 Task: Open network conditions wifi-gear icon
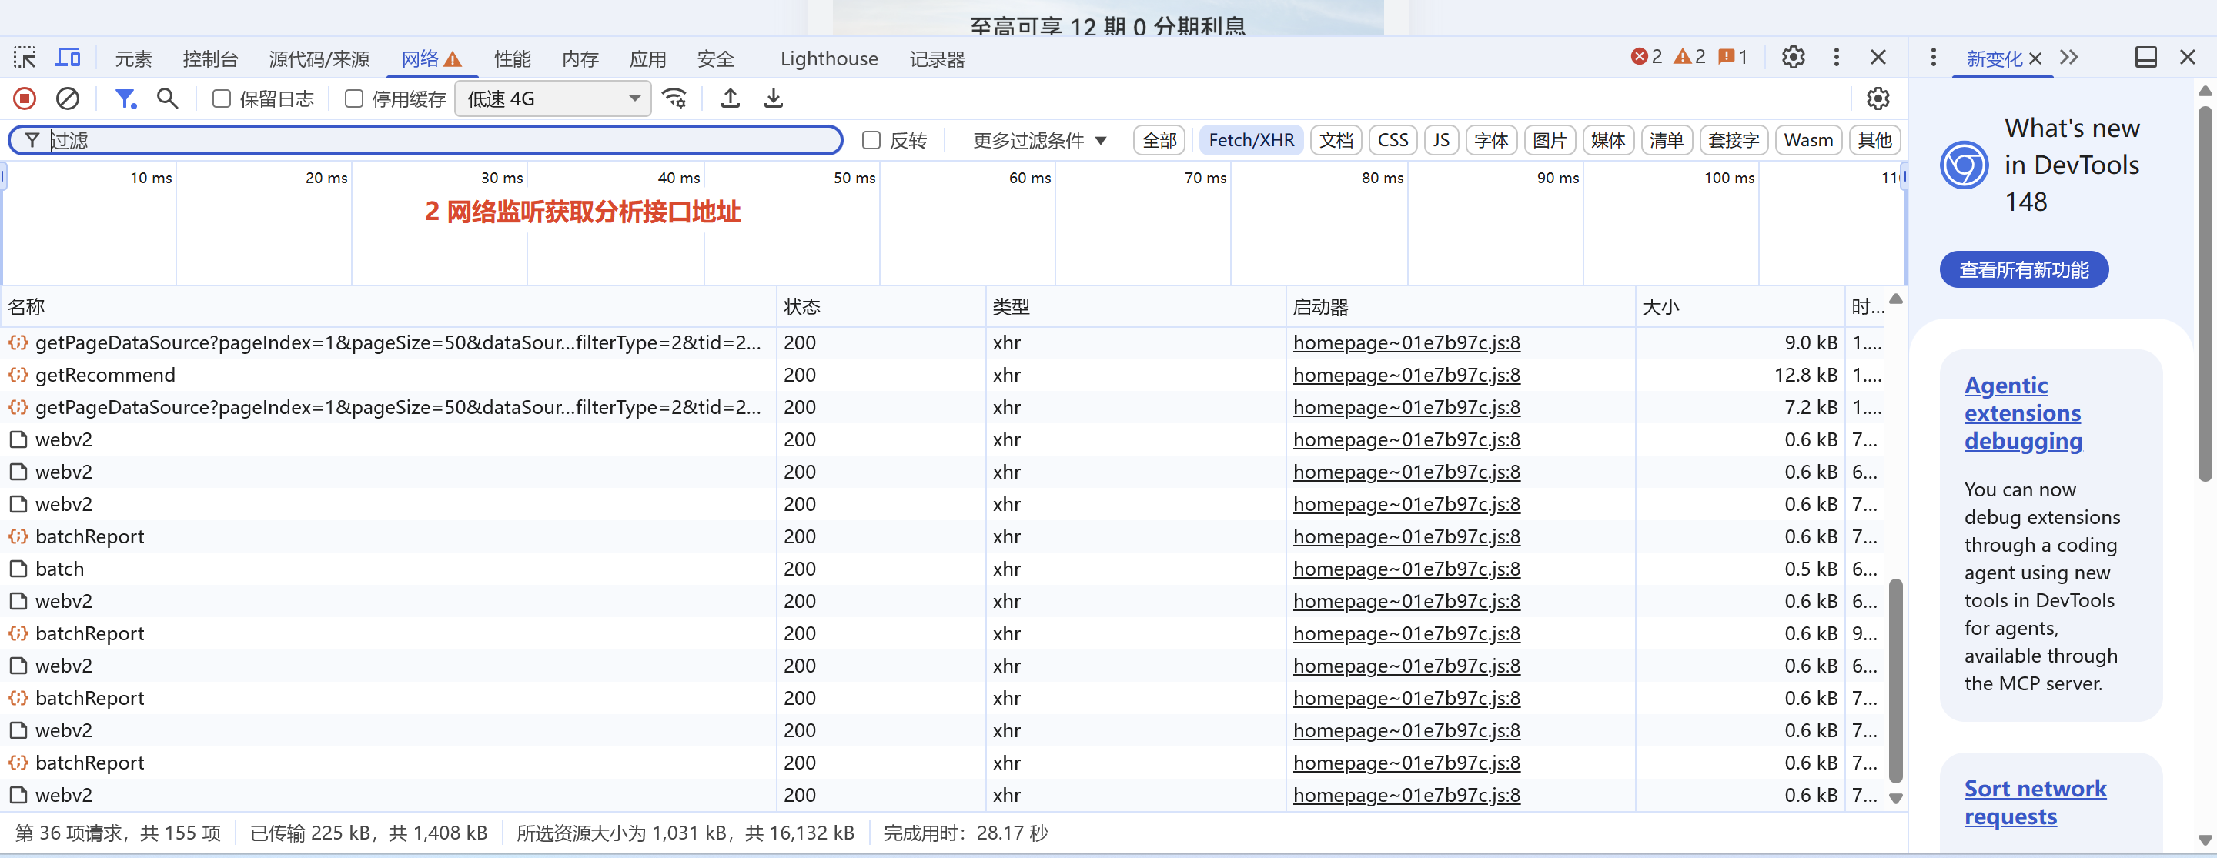675,99
